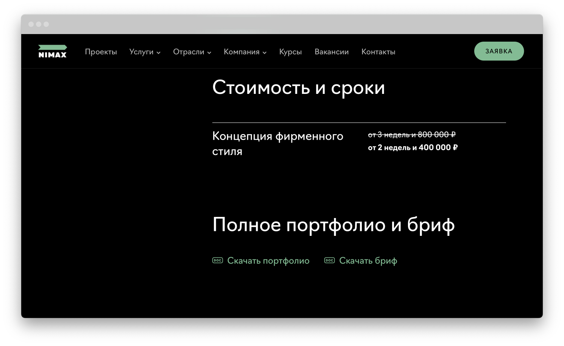
Task: Click DOC icon beside Скачать бриф
Action: (329, 260)
